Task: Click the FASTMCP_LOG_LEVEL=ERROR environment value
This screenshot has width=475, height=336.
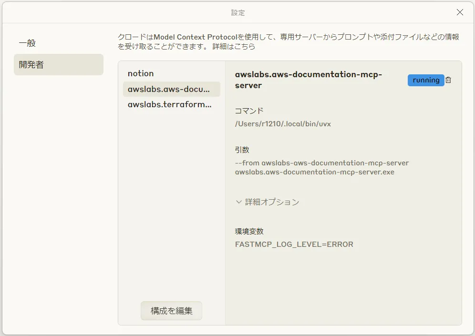Action: click(x=294, y=244)
